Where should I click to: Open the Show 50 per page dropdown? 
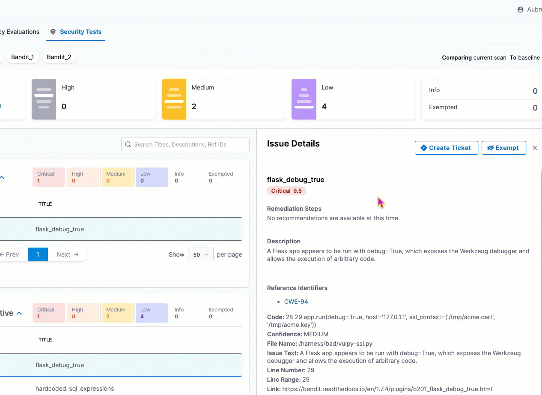coord(200,254)
